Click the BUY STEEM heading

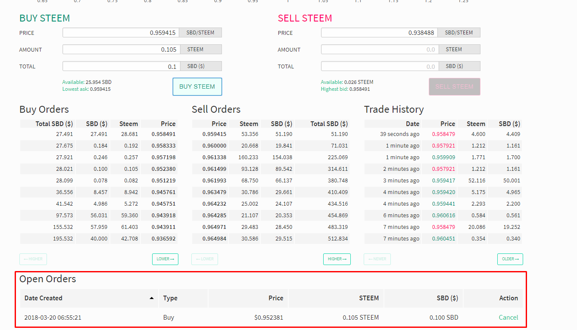tap(44, 18)
